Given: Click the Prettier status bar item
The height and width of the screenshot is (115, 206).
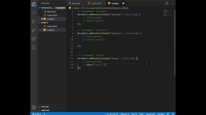Looking at the screenshot, I should 161,114.
